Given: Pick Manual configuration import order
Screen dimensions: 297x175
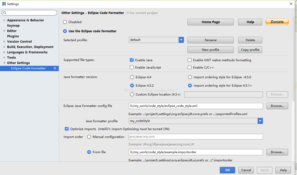Looking at the screenshot, I should pos(89,137).
